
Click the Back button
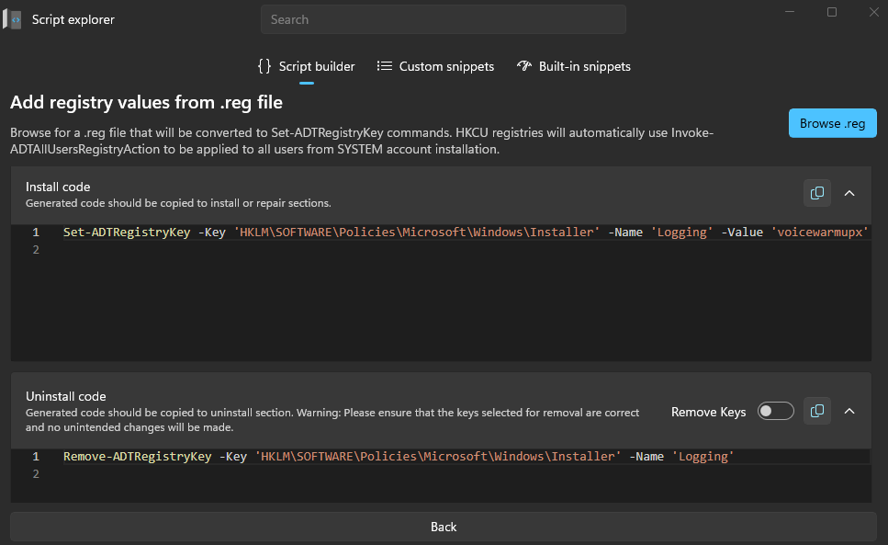[x=444, y=527]
